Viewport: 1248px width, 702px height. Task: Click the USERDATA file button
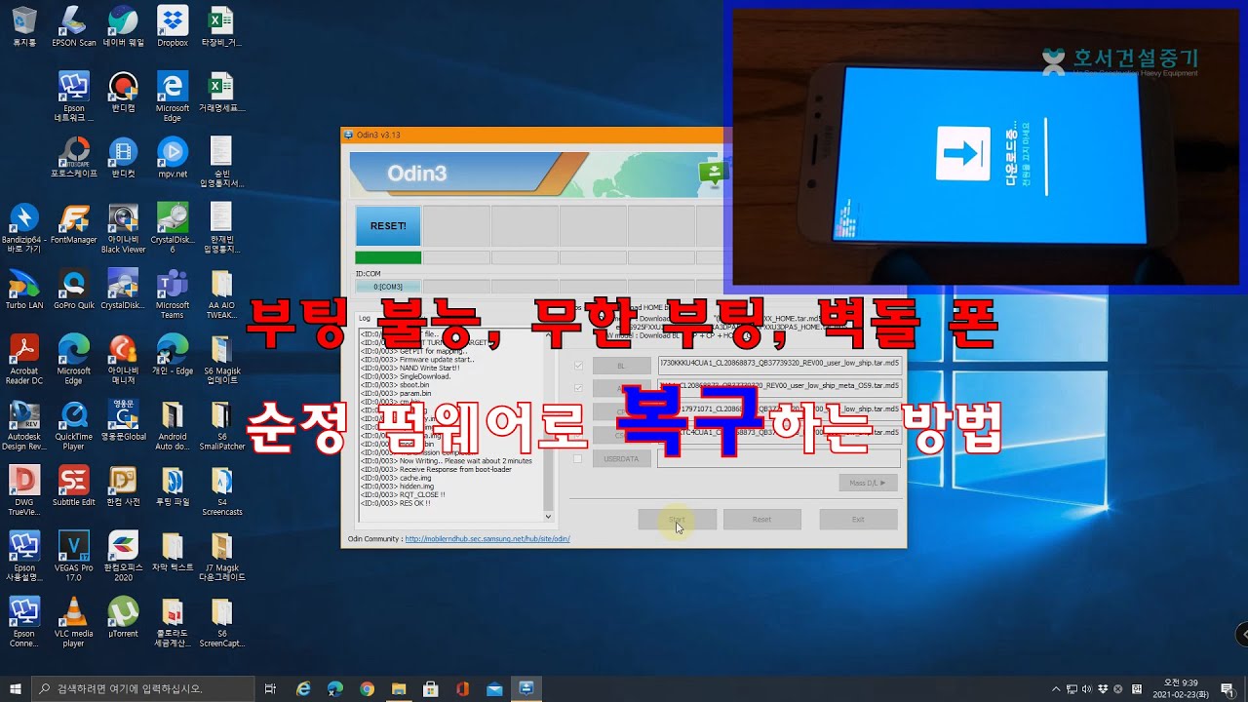[621, 458]
